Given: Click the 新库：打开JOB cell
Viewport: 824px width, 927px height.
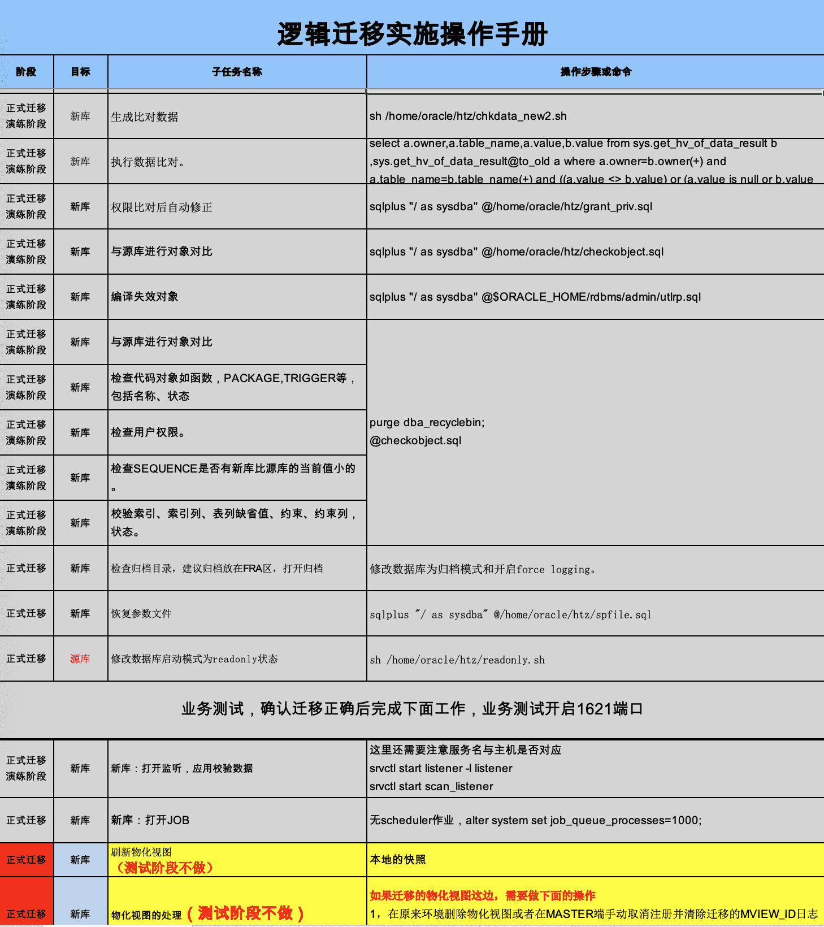Looking at the screenshot, I should [x=237, y=820].
